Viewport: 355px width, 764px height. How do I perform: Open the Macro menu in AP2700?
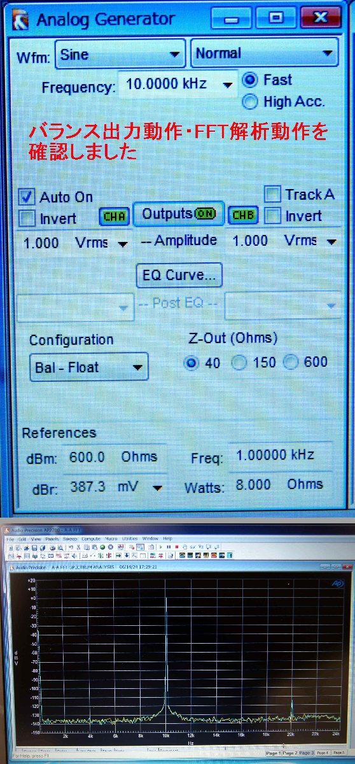[x=111, y=539]
